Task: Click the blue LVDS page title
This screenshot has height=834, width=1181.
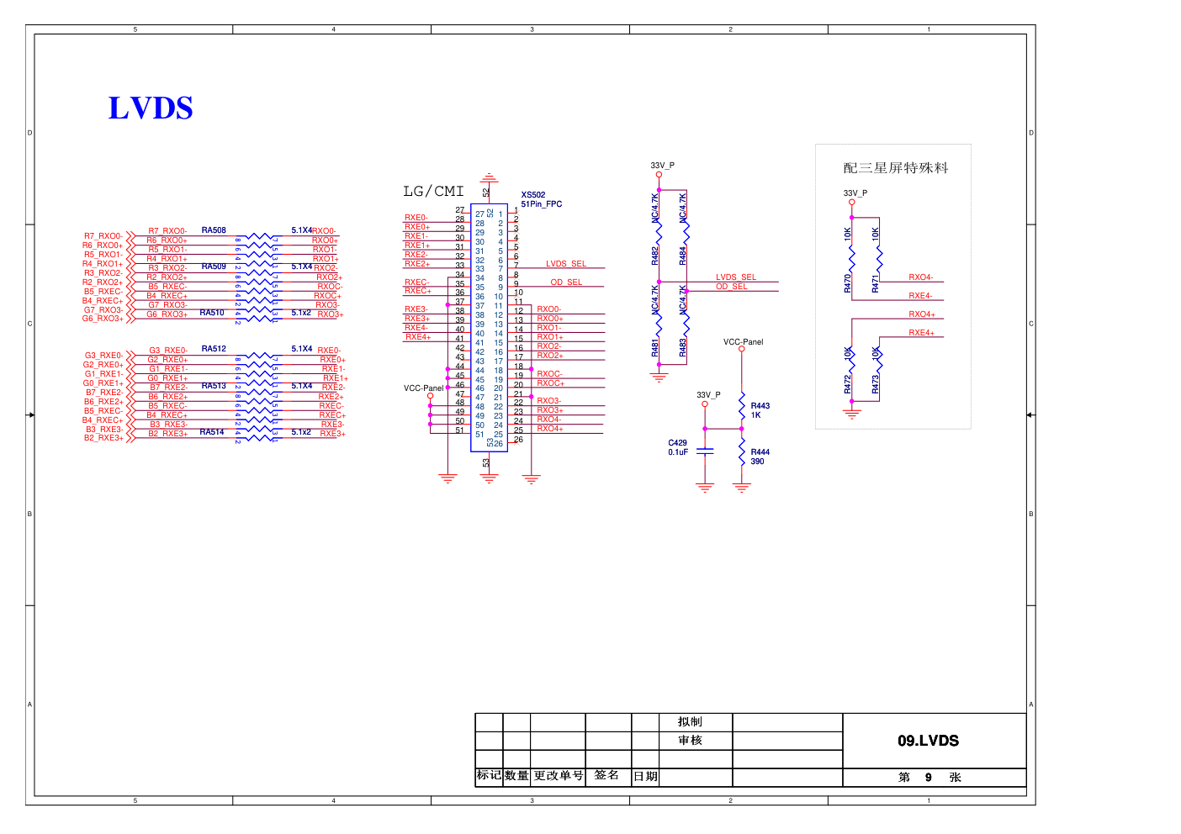Action: (151, 108)
